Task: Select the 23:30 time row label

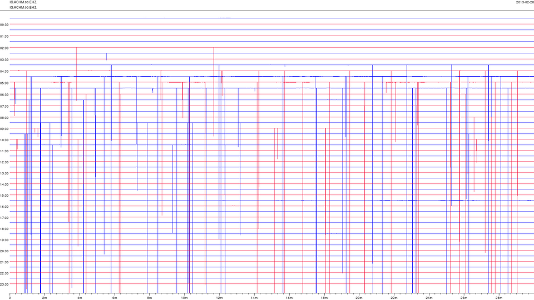Action: pos(4,284)
